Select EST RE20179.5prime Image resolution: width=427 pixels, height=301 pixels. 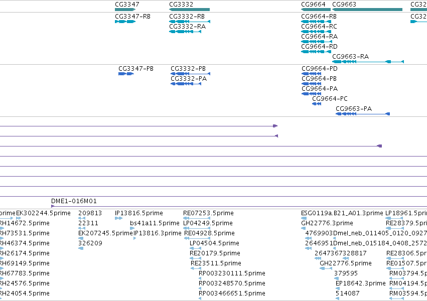coord(215,253)
